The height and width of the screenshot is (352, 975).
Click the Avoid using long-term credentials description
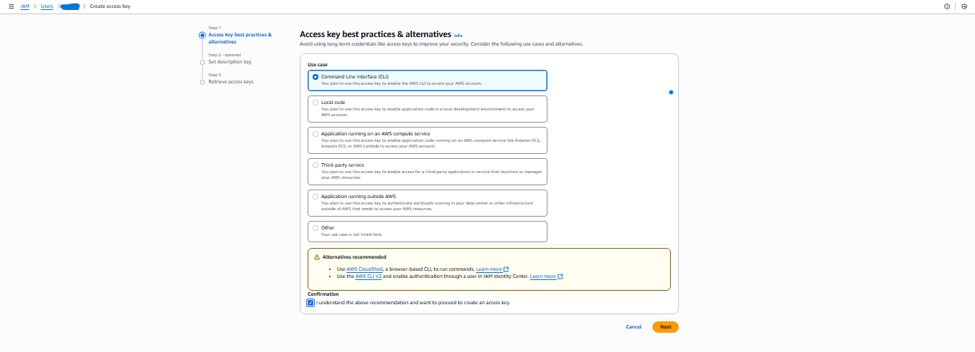(441, 44)
